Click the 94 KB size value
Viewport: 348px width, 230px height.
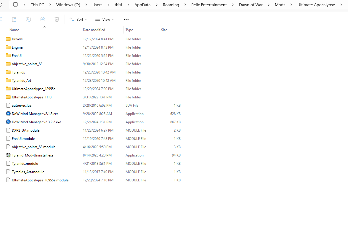pos(176,155)
